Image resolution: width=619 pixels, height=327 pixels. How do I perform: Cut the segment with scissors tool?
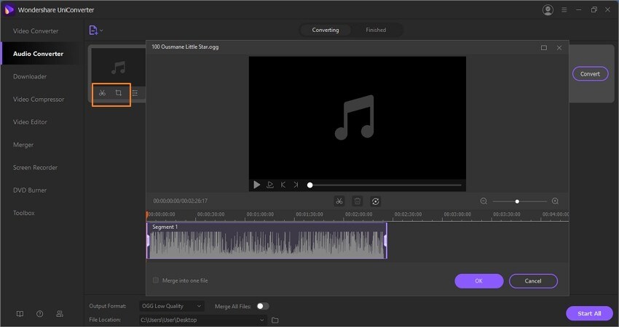click(339, 201)
